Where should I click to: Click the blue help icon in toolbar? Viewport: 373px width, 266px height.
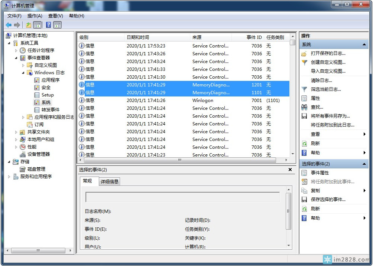[x=48, y=25]
